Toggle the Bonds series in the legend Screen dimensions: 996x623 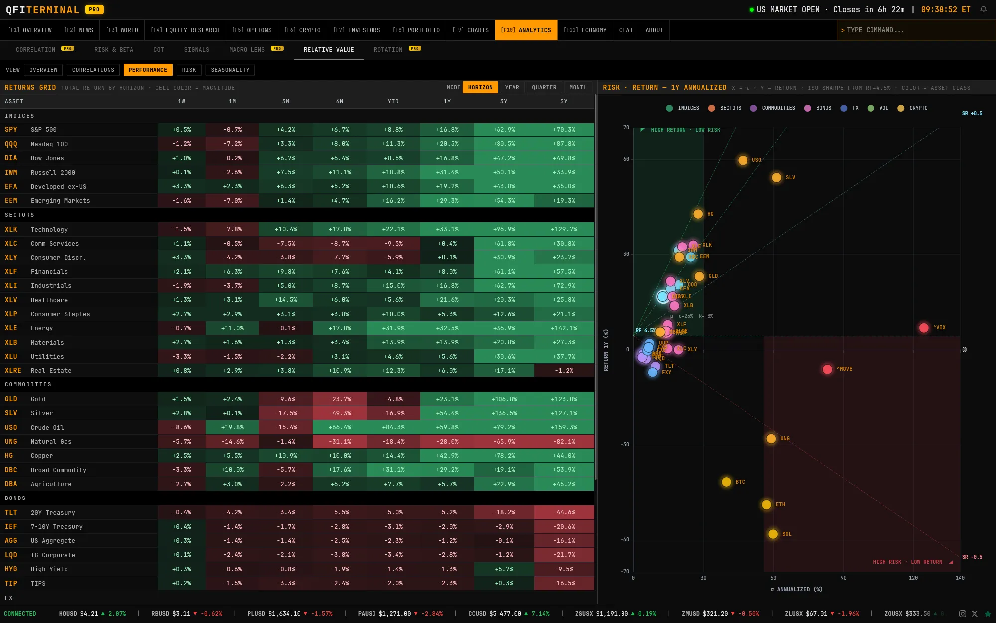pyautogui.click(x=818, y=108)
